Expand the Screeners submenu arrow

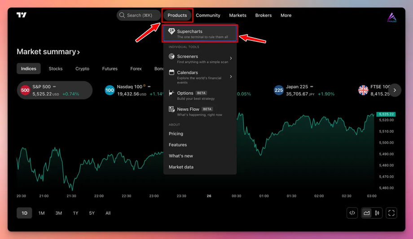point(231,58)
